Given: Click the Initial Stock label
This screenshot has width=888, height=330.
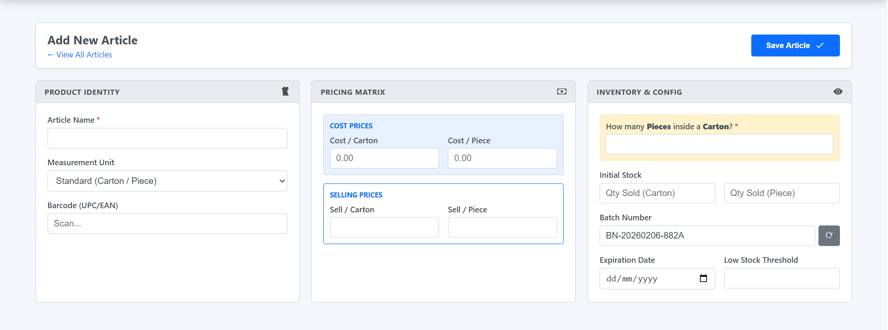Looking at the screenshot, I should pos(621,175).
